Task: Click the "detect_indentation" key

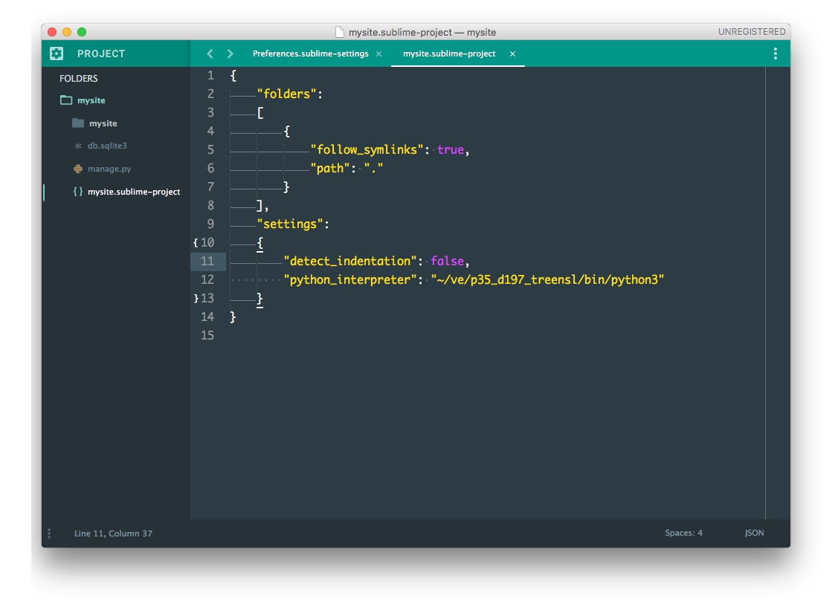Action: (350, 261)
